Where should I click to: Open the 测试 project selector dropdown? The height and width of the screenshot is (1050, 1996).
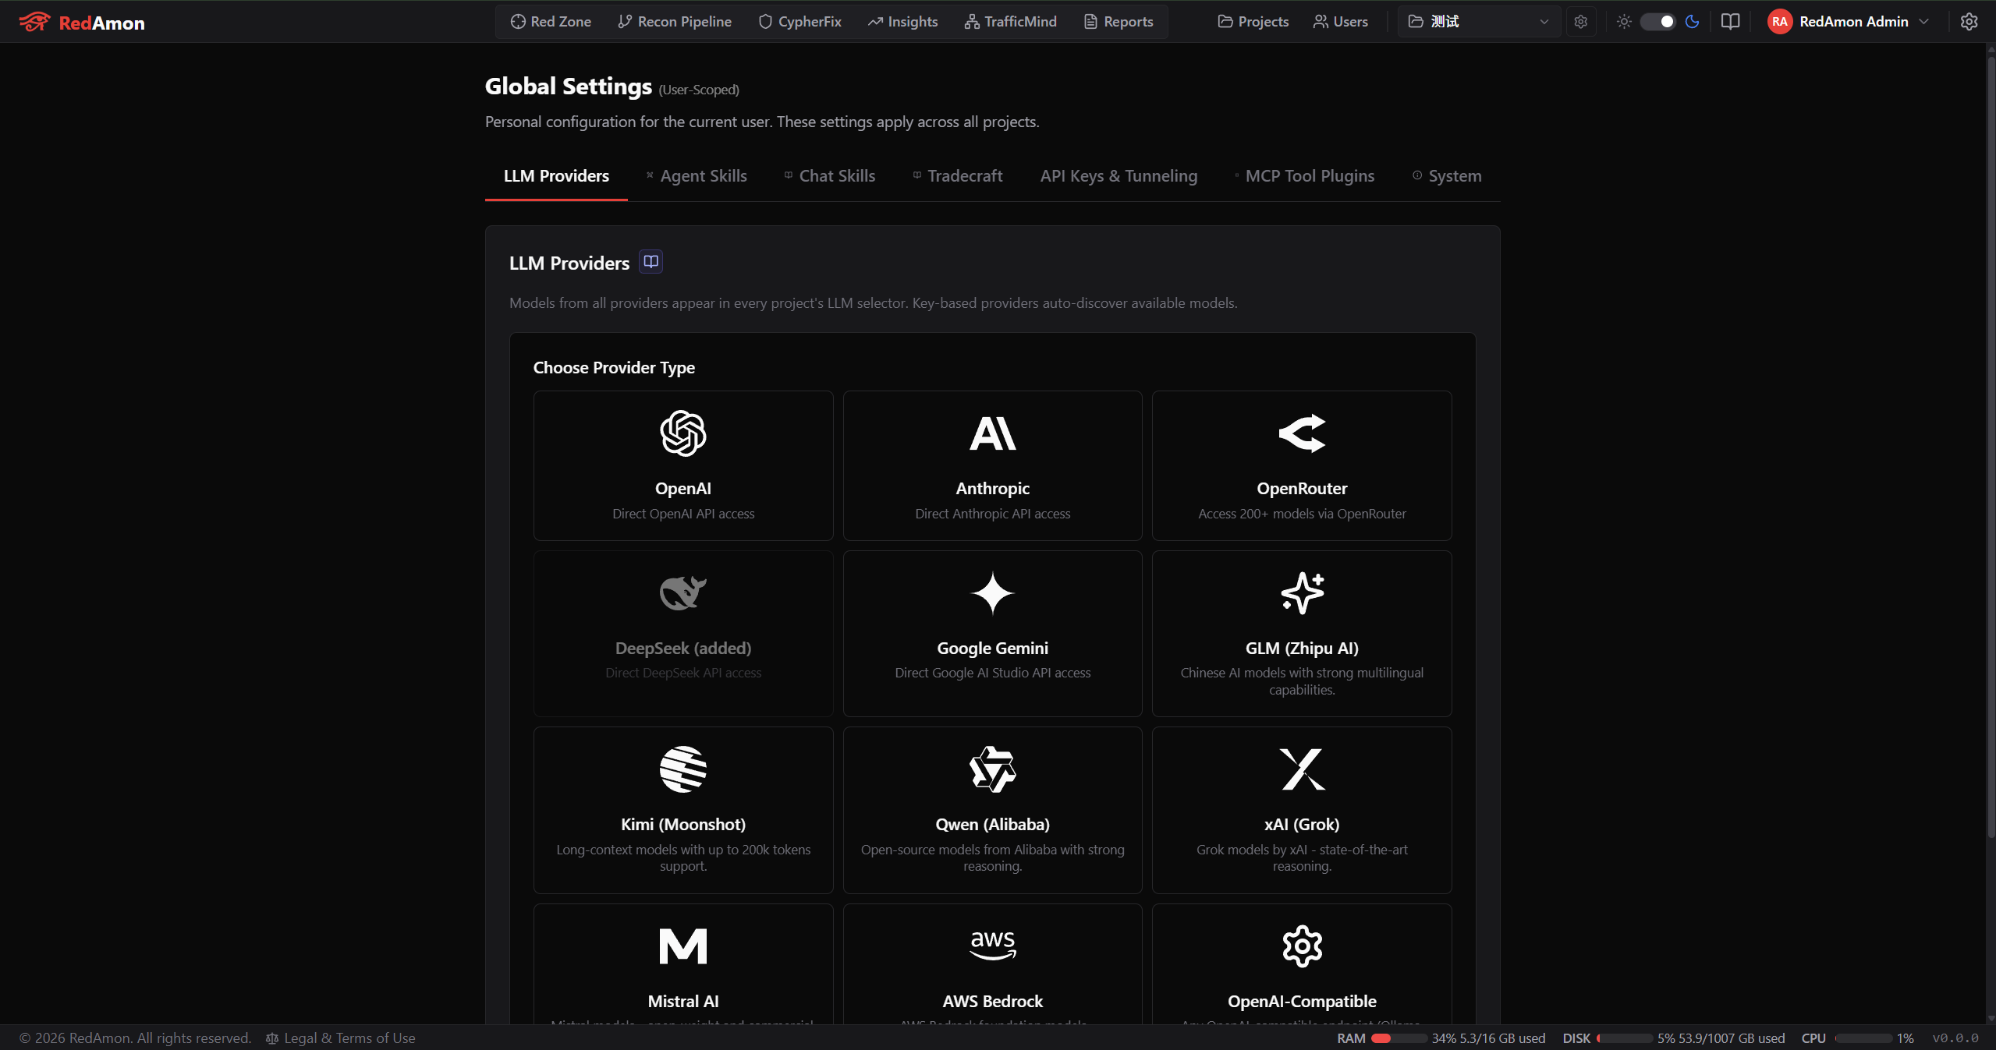pyautogui.click(x=1478, y=22)
